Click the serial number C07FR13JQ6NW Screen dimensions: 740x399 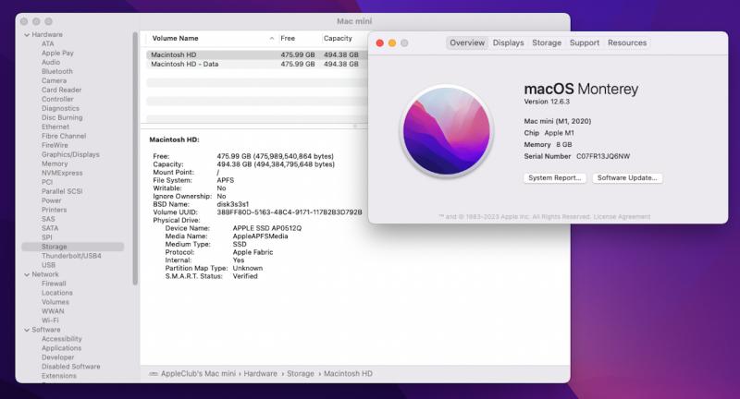tap(603, 156)
